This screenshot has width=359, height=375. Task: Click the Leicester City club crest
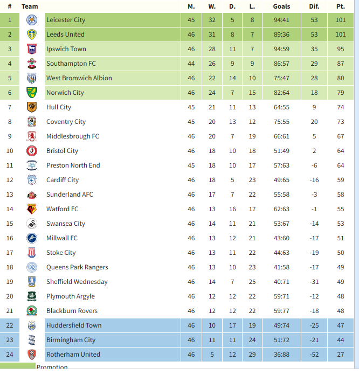click(32, 20)
